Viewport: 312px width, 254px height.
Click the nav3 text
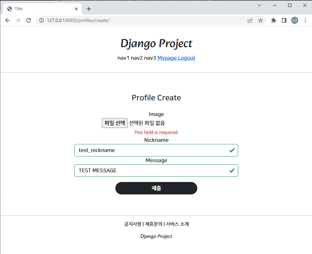tap(150, 58)
